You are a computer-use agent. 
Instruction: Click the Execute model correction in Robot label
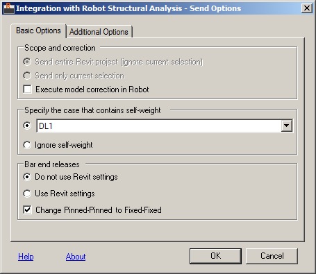(92, 89)
